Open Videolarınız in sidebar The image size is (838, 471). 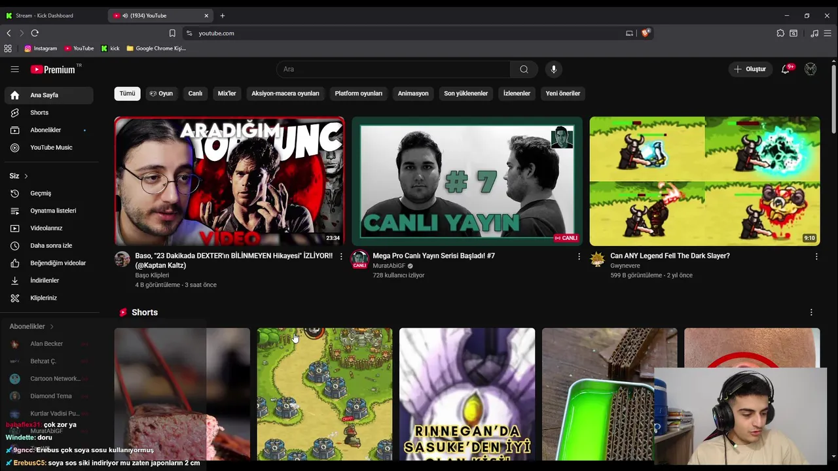pos(49,228)
